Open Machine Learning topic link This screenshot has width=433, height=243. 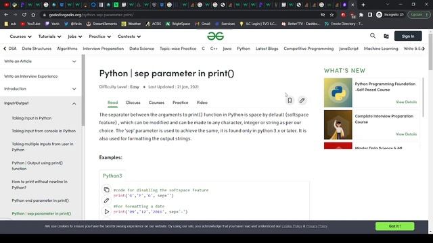(381, 49)
